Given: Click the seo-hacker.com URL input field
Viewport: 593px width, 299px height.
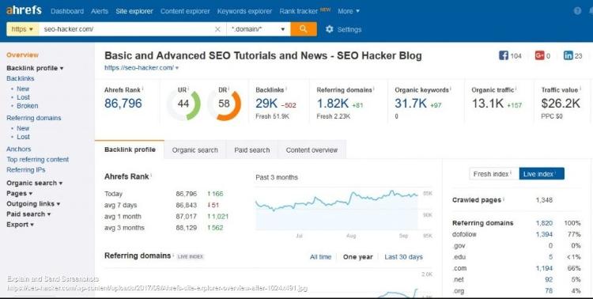Looking at the screenshot, I should [127, 29].
